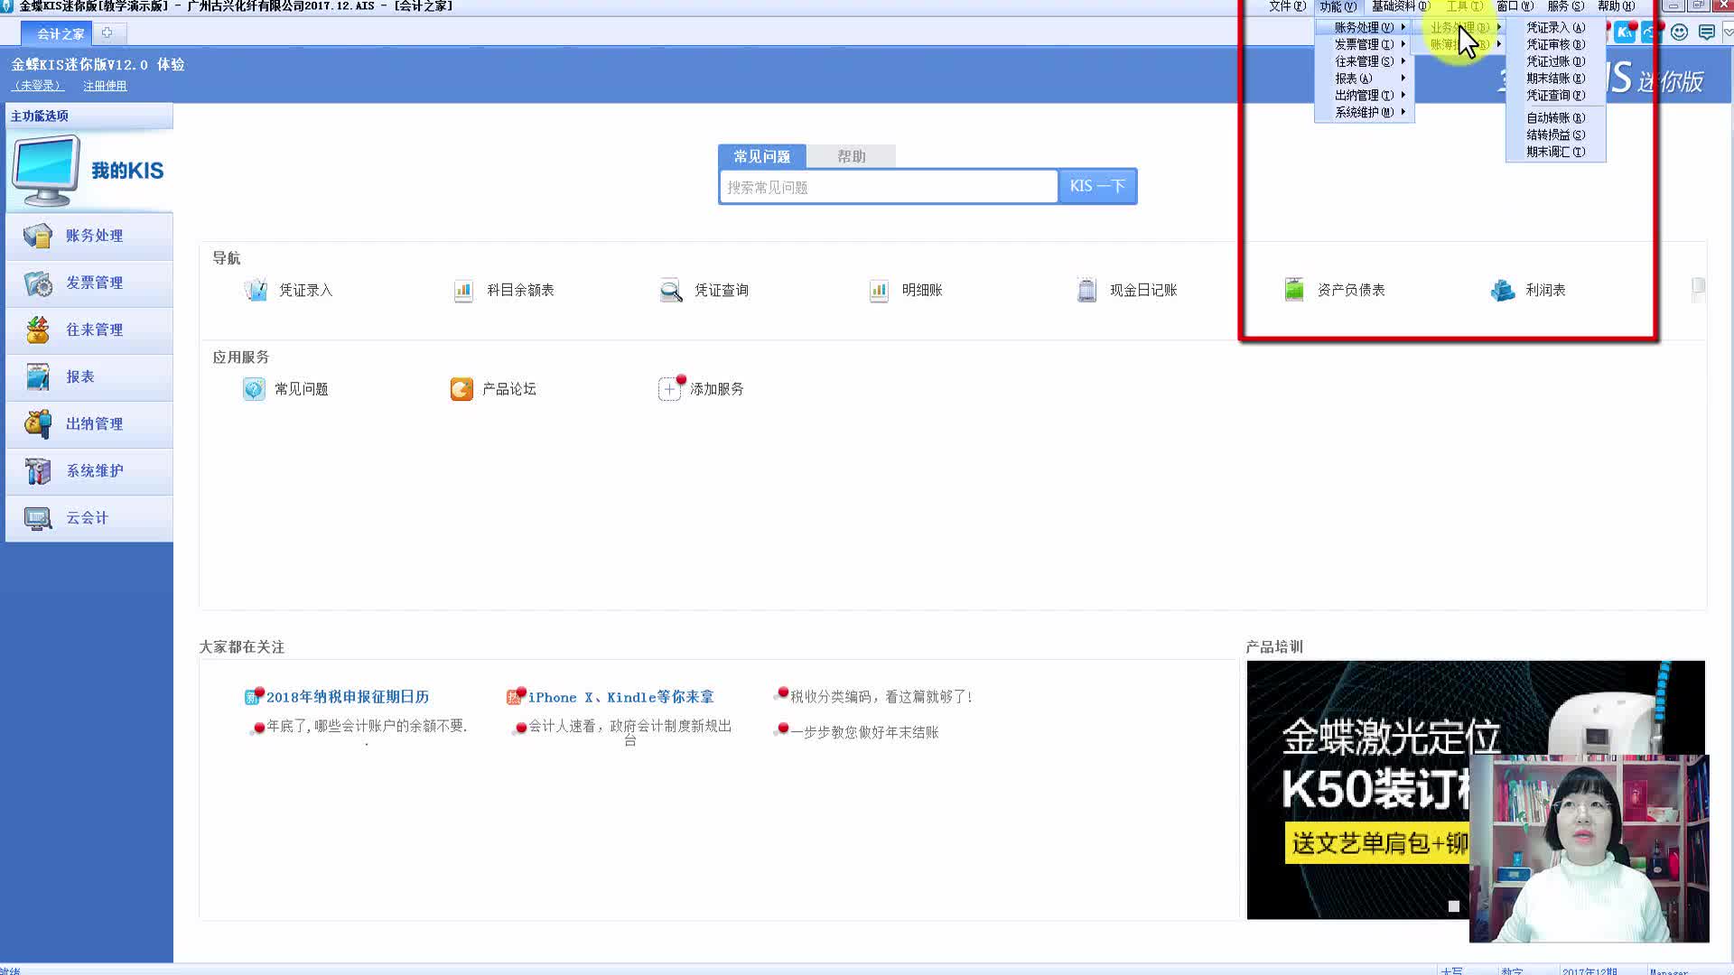Expand 发票管理 submenu in function menu
Screen dimensions: 1734x975
click(x=1364, y=44)
